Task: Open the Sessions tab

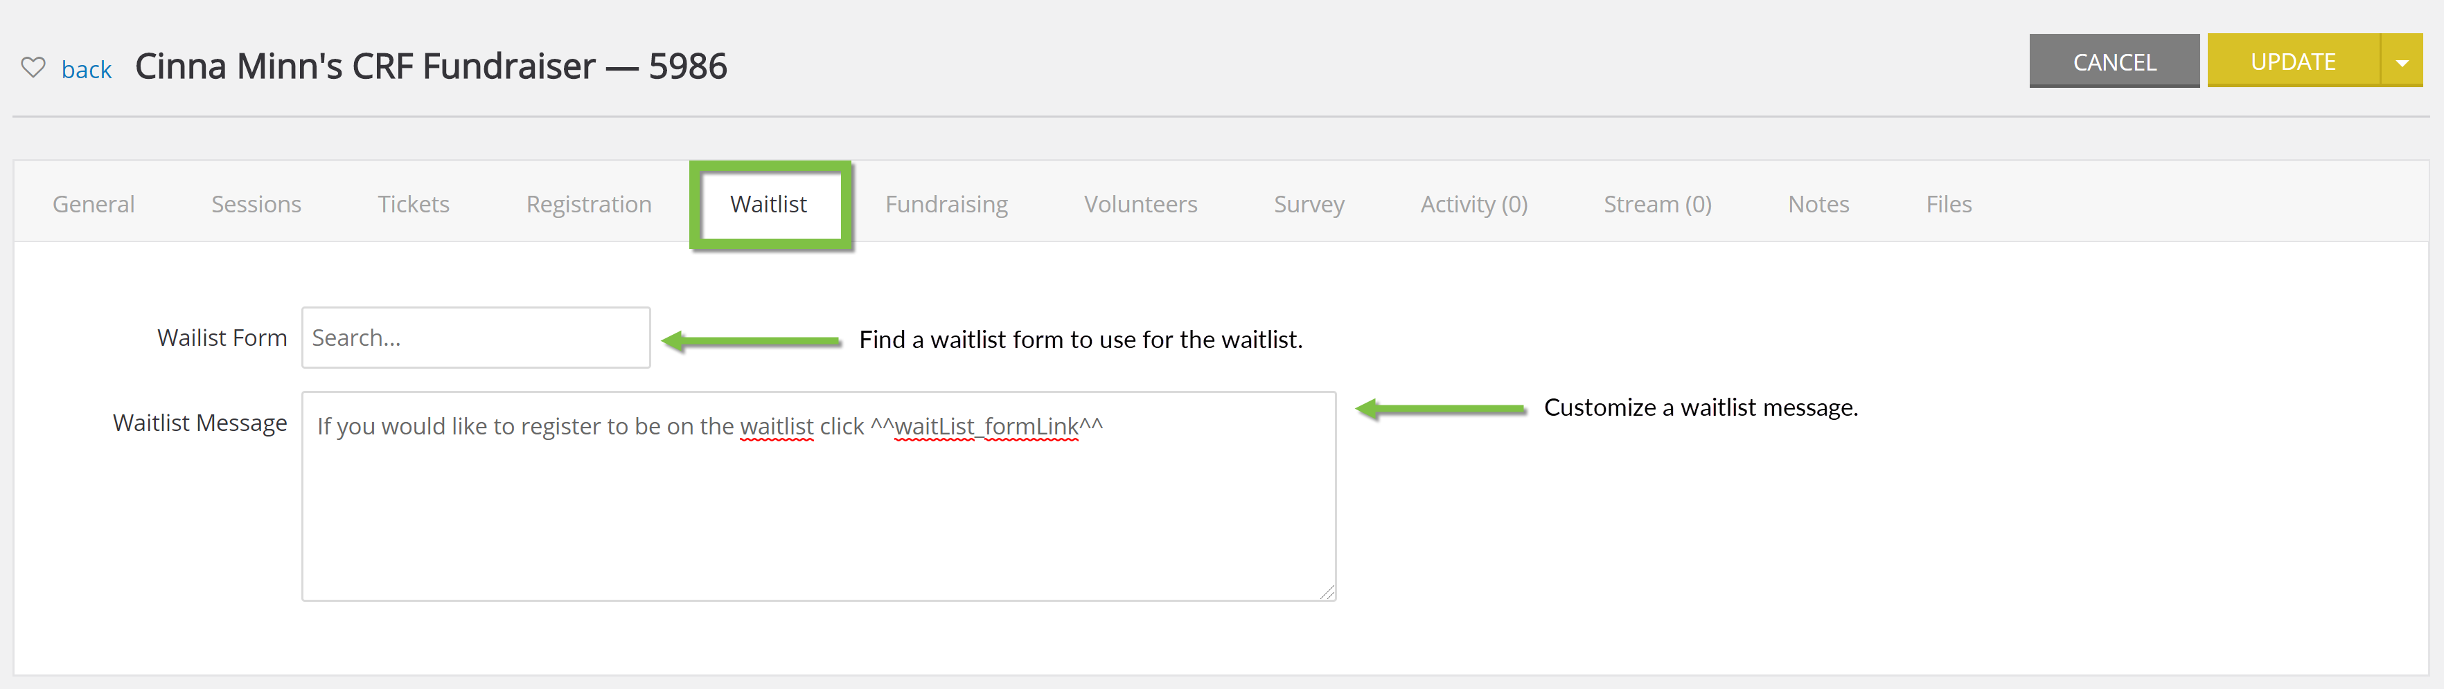Action: (x=256, y=204)
